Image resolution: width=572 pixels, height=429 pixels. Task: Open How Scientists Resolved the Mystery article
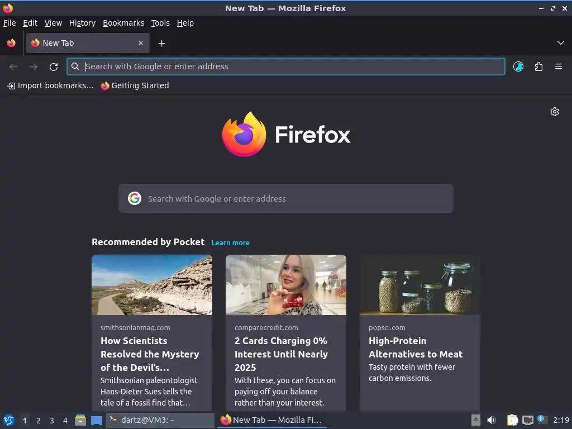click(x=150, y=354)
